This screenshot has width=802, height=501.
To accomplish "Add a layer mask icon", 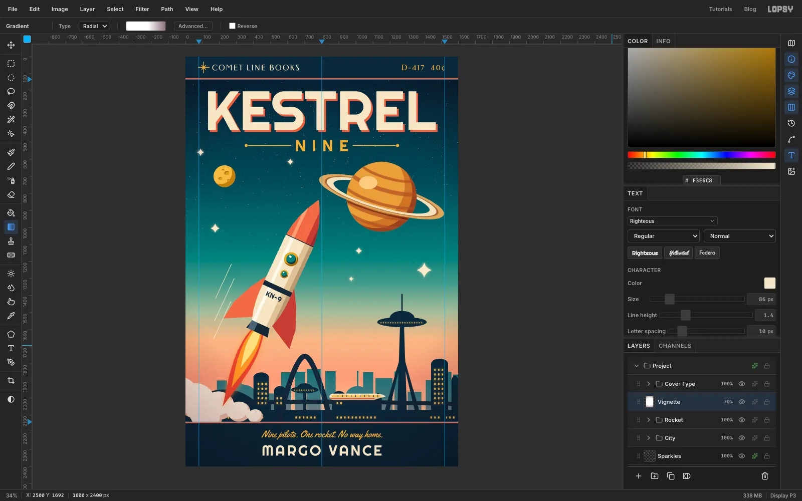I will click(x=687, y=476).
